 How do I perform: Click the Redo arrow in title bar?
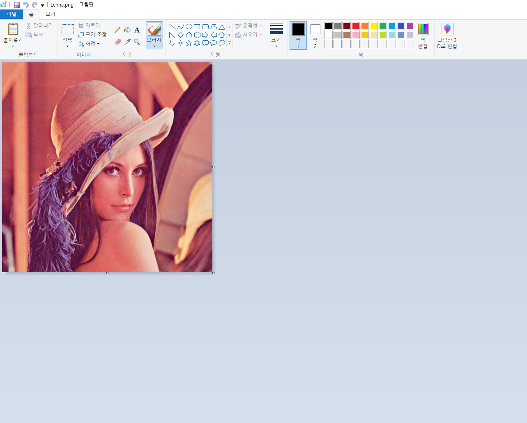[x=35, y=5]
